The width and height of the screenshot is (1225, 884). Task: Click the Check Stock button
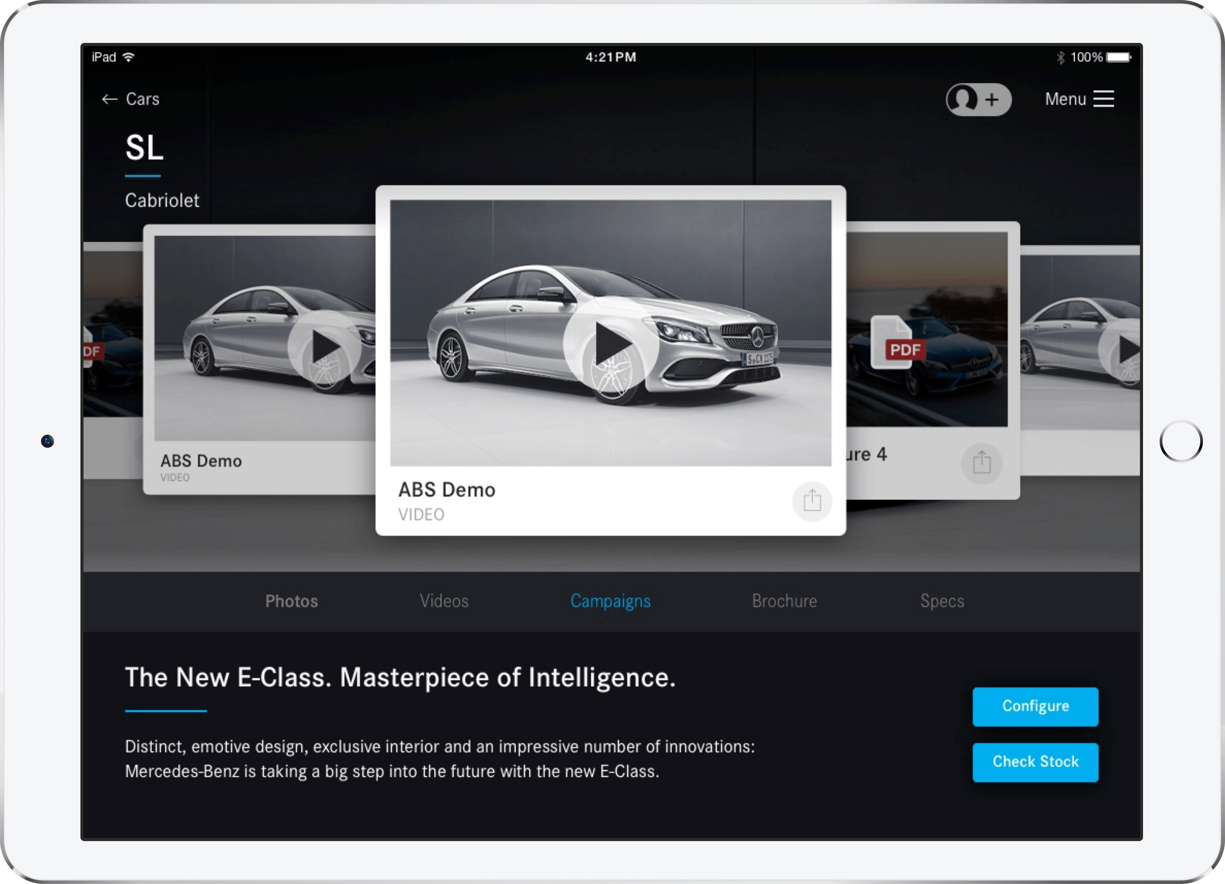(1036, 762)
